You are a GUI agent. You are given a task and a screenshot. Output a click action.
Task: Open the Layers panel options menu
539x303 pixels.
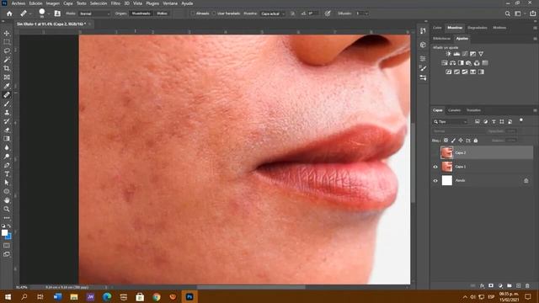pyautogui.click(x=535, y=110)
